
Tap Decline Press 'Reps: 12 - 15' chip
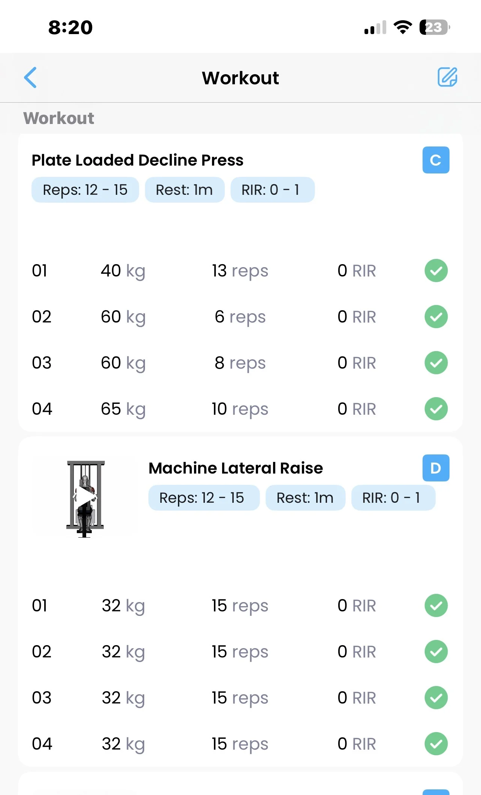tap(85, 190)
